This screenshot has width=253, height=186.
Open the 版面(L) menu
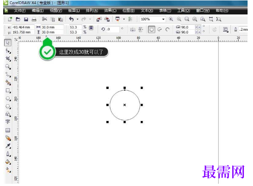pyautogui.click(x=74, y=11)
